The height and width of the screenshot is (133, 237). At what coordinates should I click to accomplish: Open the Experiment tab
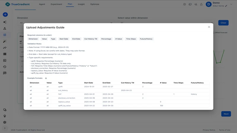coord(56,4)
